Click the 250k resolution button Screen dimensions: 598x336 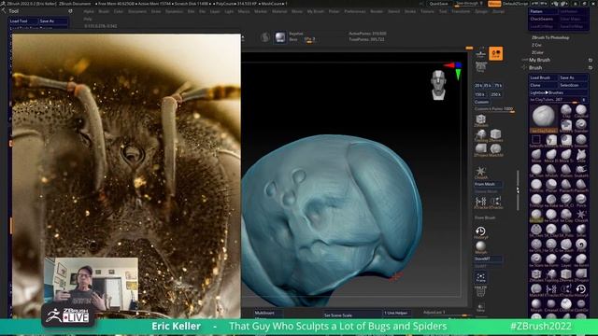pos(495,94)
